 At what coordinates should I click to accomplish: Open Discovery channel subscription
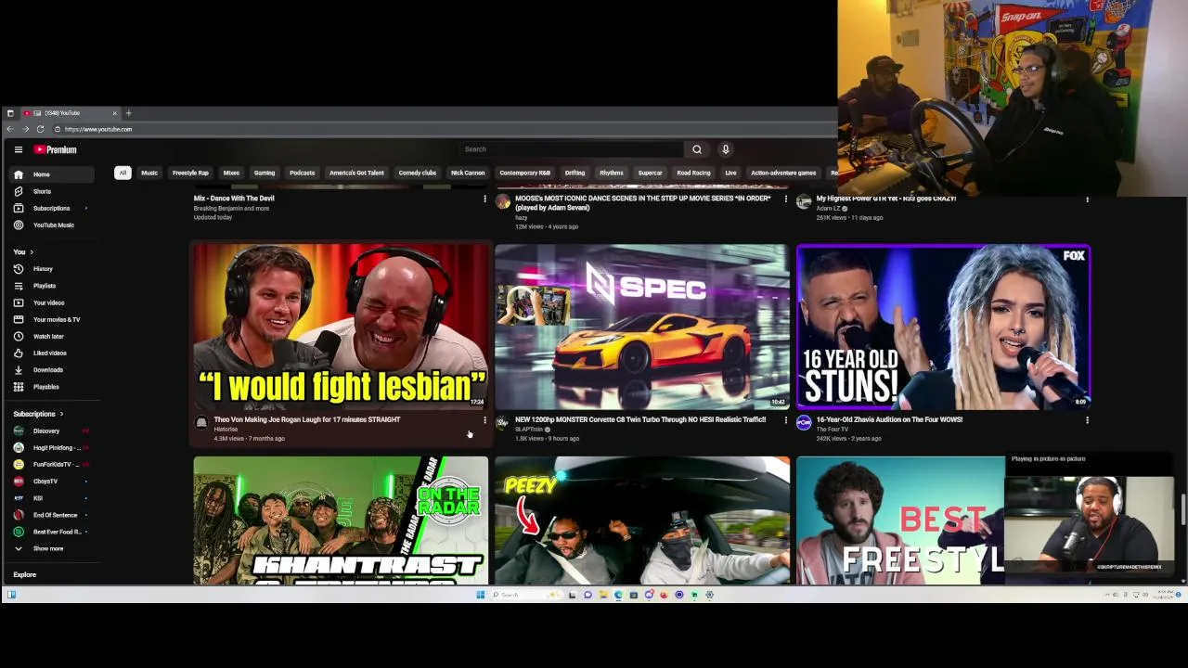coord(46,430)
